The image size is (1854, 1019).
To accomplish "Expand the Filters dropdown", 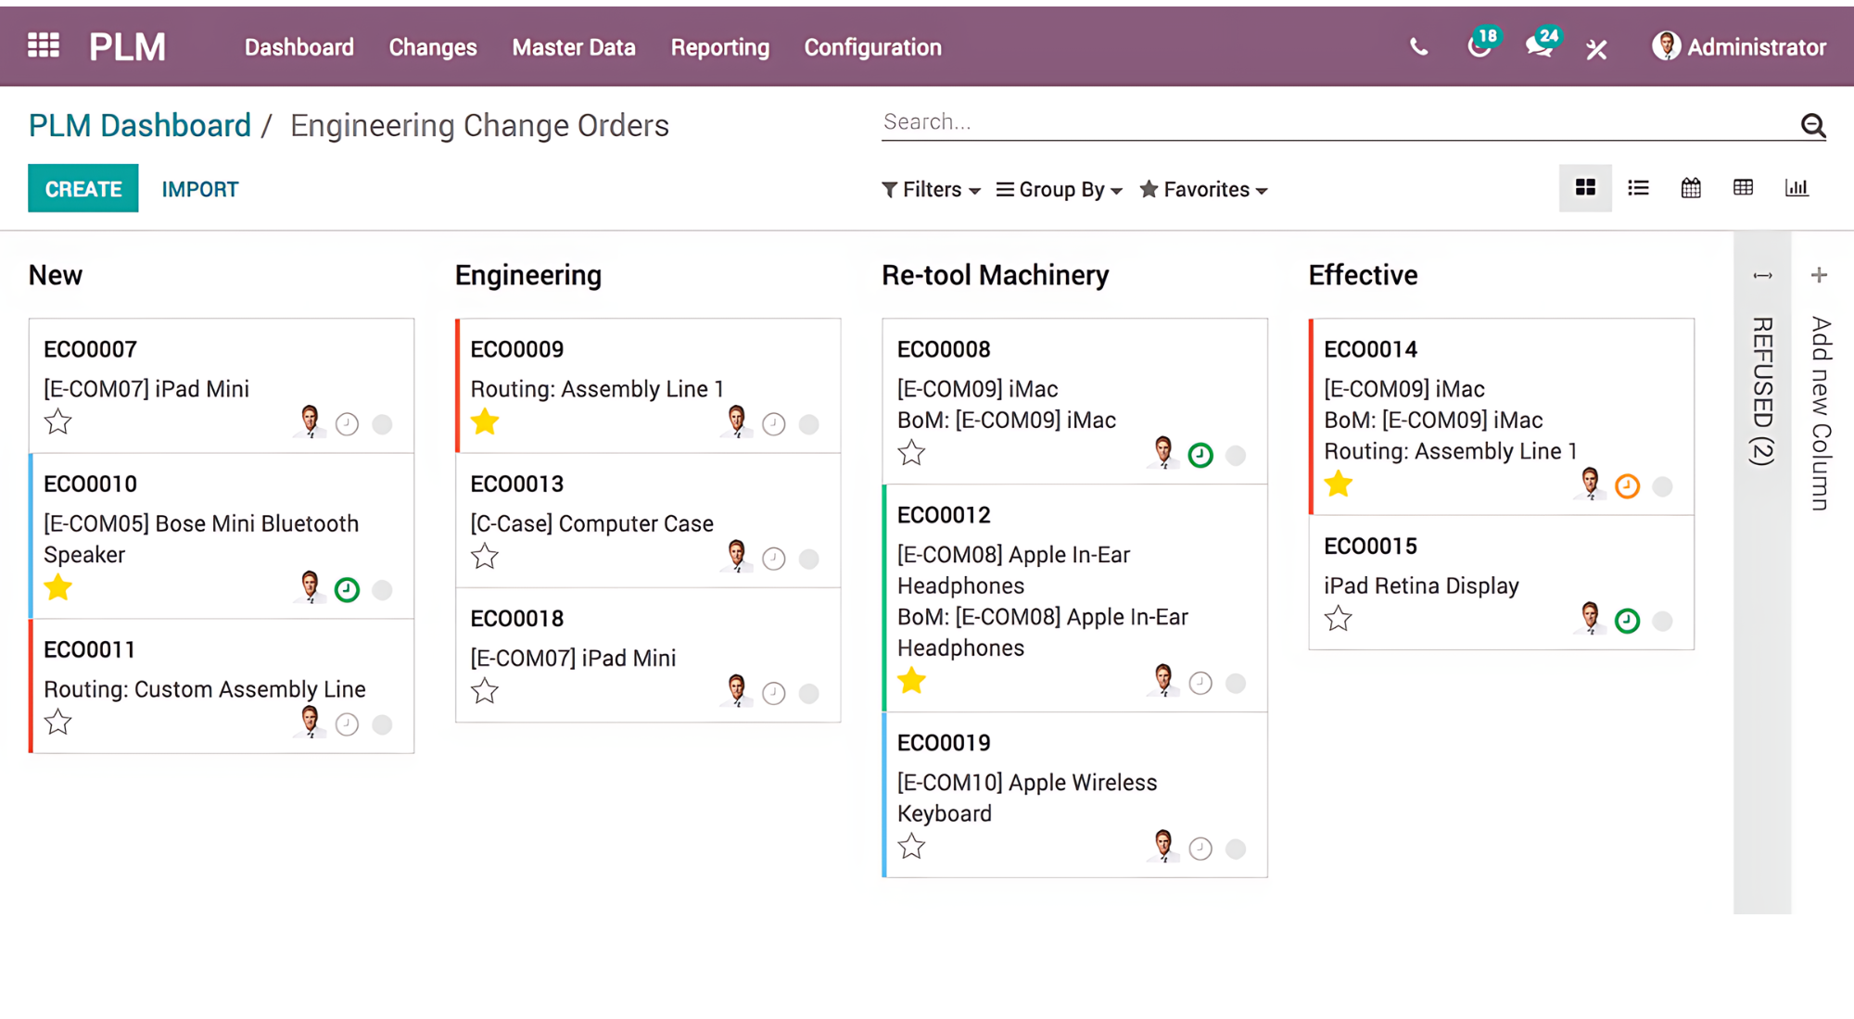I will [x=931, y=190].
